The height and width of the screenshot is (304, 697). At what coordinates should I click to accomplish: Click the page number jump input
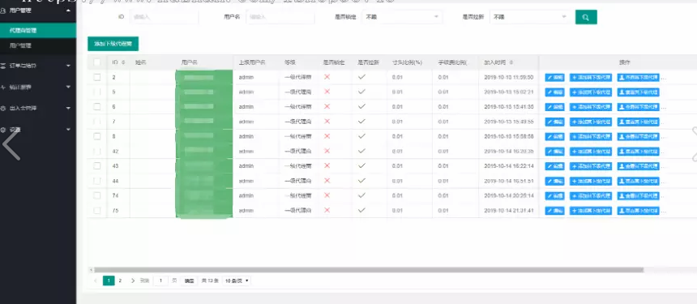161,280
